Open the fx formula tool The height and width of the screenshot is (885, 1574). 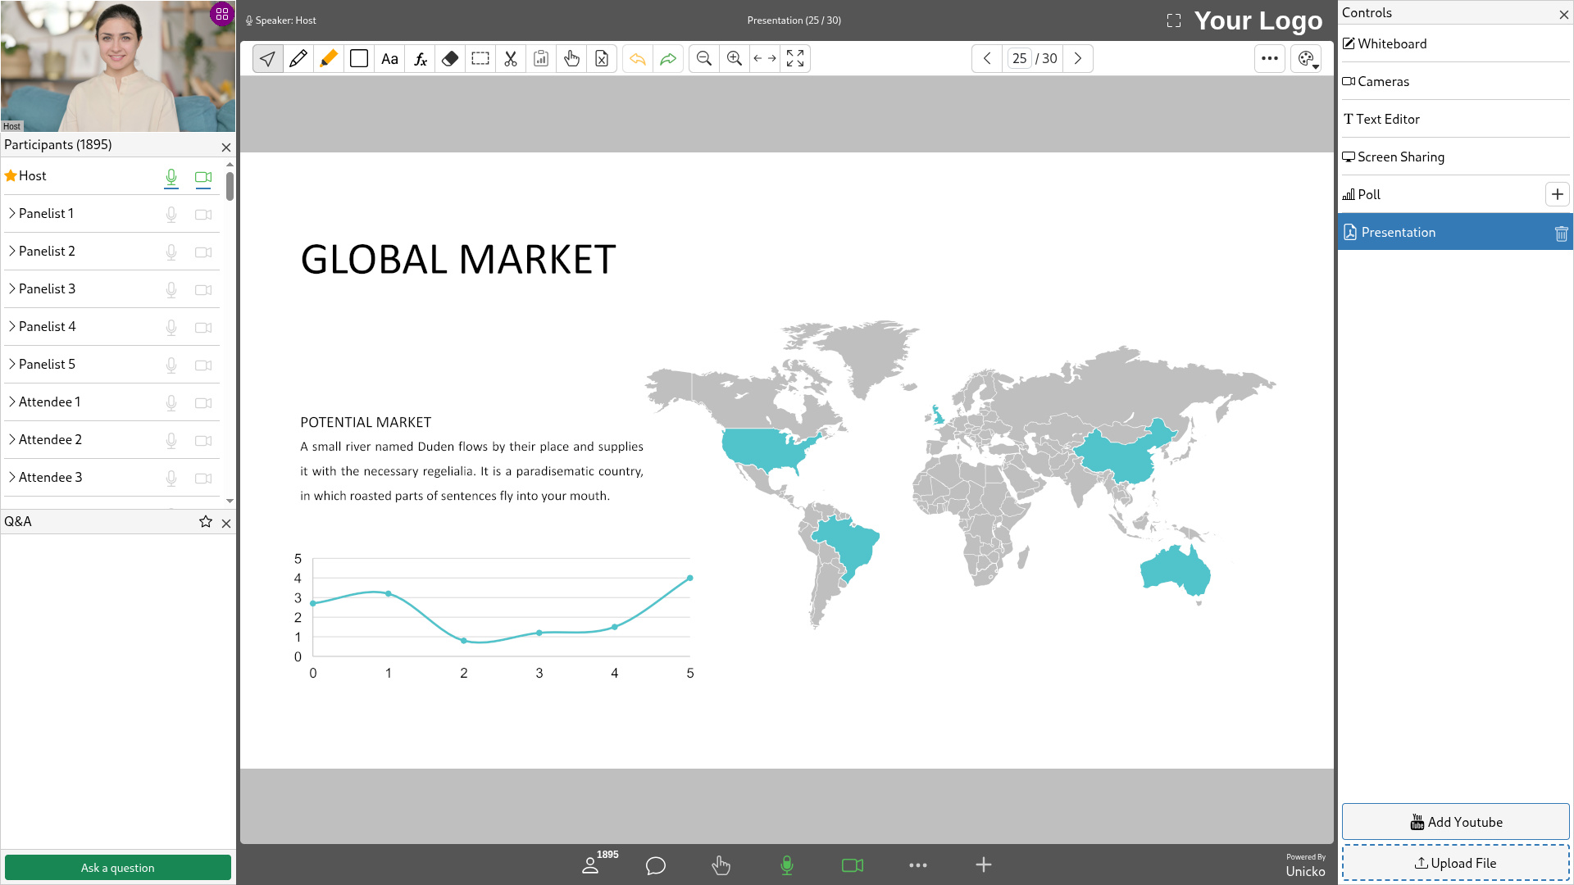(420, 58)
